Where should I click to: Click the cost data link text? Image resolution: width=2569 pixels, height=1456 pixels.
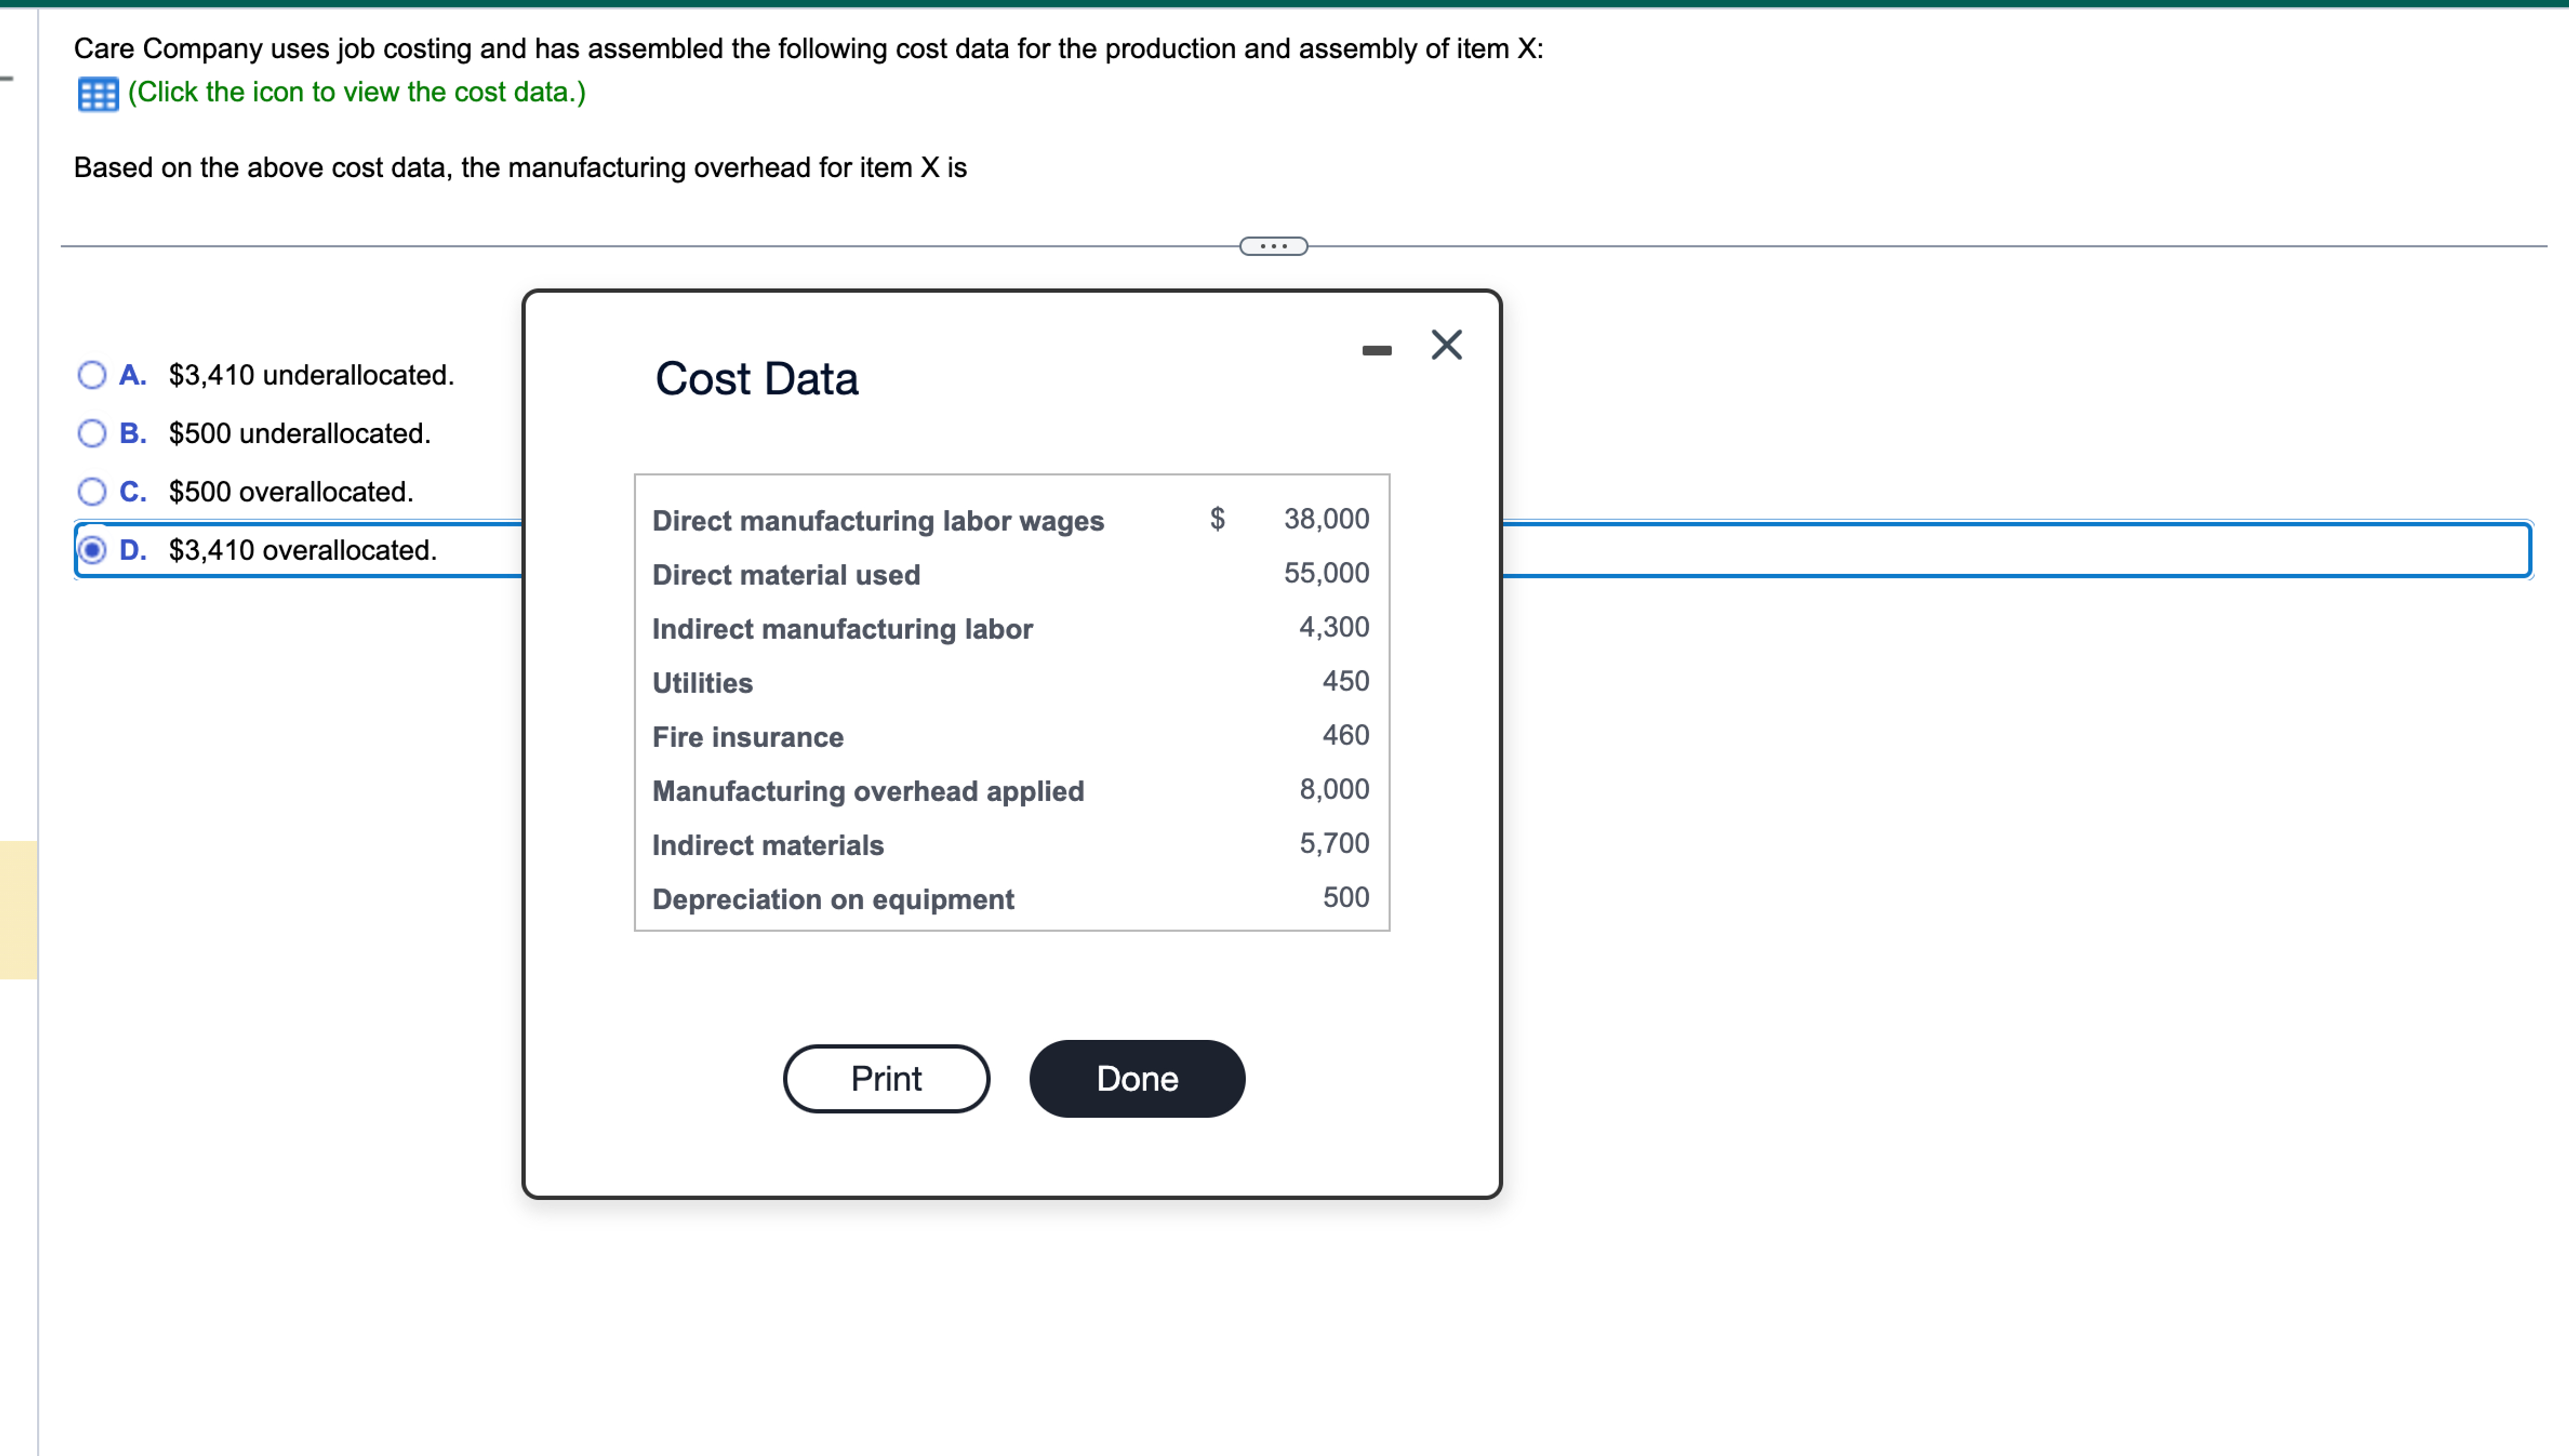[356, 92]
